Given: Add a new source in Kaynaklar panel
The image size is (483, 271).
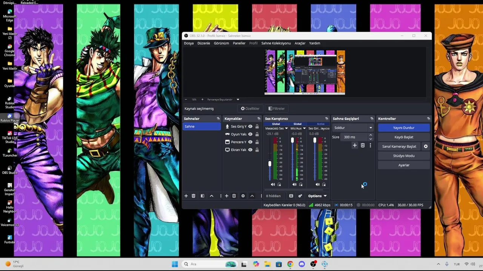Looking at the screenshot, I should [x=226, y=196].
